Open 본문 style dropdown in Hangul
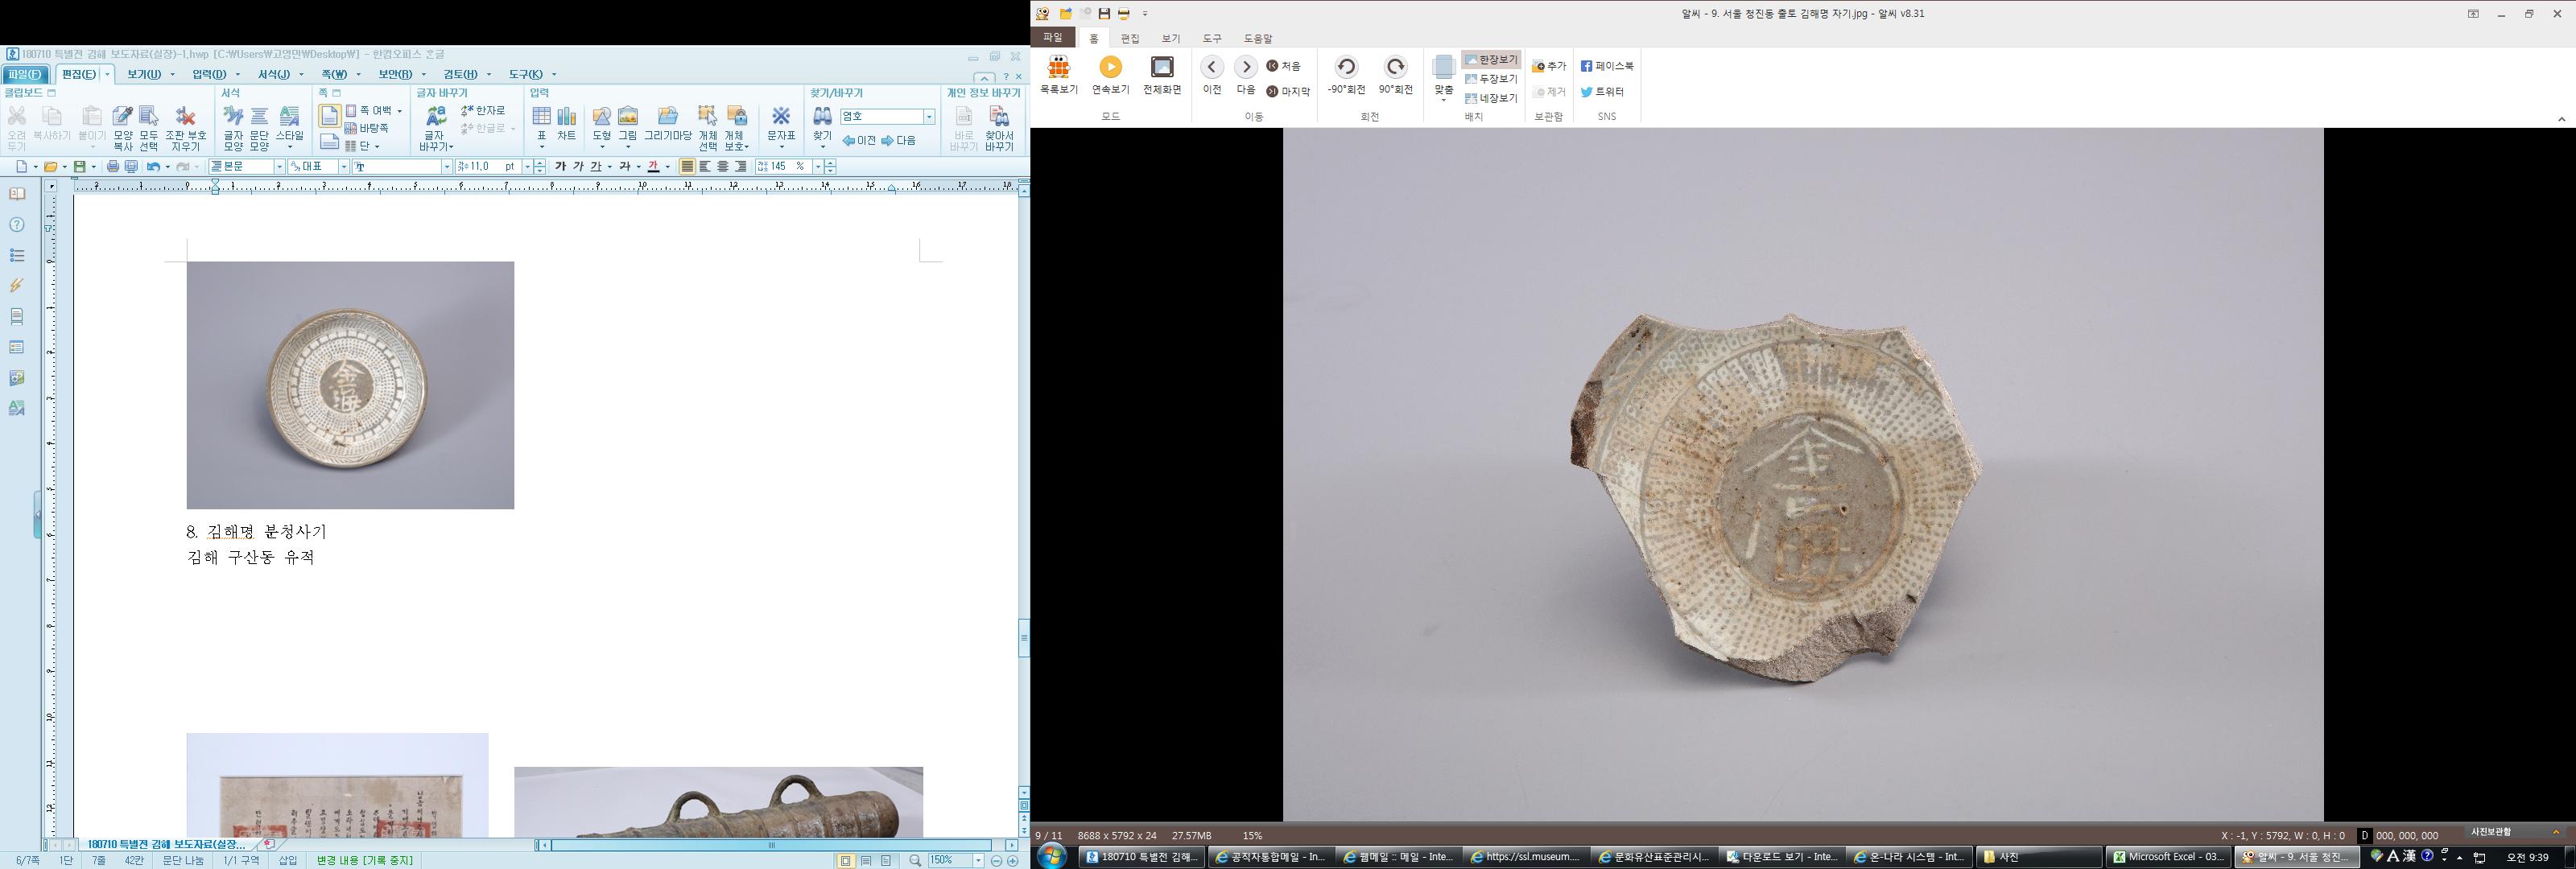The width and height of the screenshot is (2576, 869). 279,167
